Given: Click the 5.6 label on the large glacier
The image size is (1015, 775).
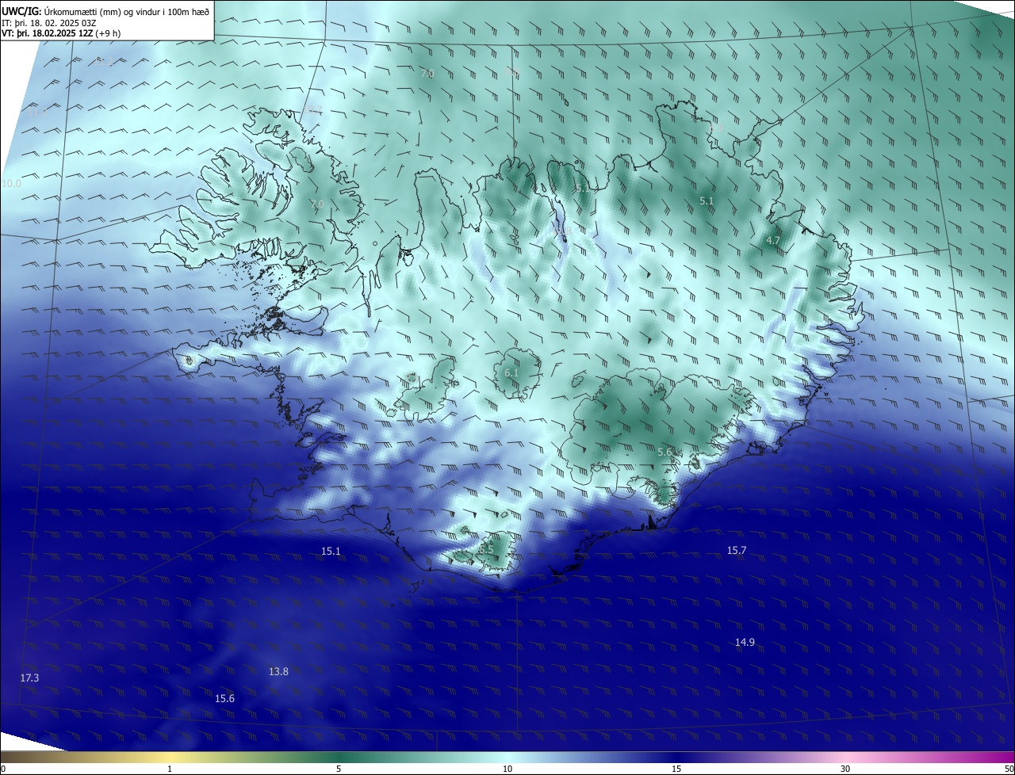Looking at the screenshot, I should (665, 452).
